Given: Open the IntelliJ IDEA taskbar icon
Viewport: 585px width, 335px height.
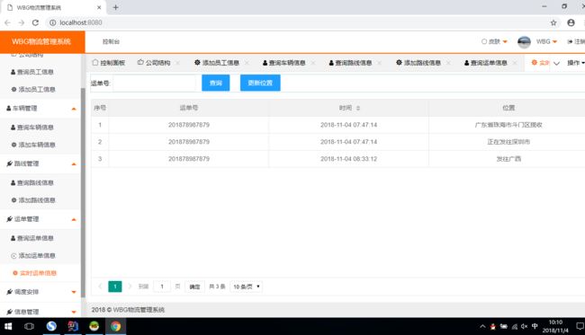Looking at the screenshot, I should click(73, 326).
